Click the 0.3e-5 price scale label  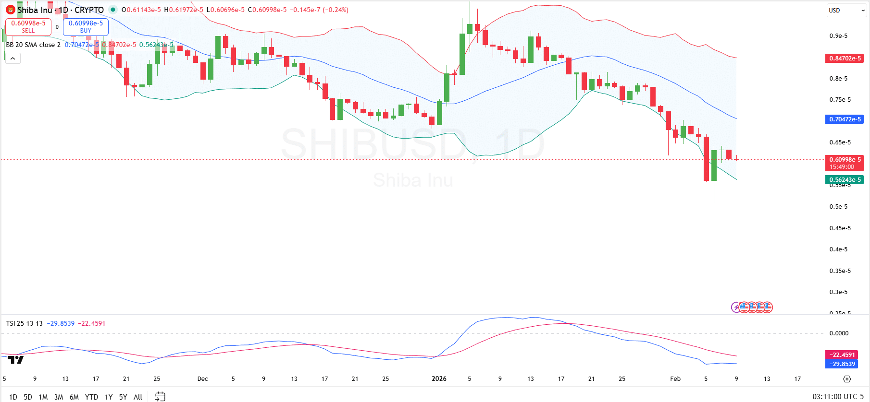click(839, 292)
